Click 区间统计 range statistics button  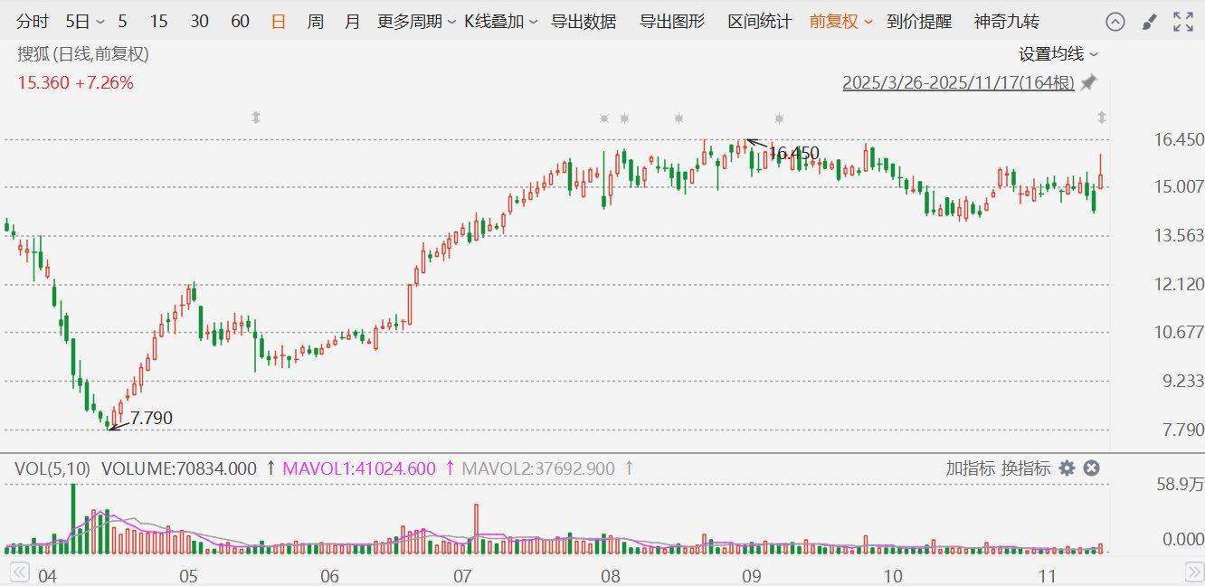[x=759, y=22]
